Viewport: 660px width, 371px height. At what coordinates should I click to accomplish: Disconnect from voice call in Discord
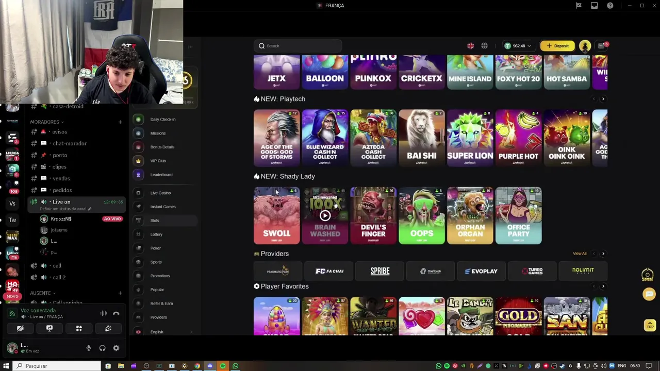tap(116, 313)
